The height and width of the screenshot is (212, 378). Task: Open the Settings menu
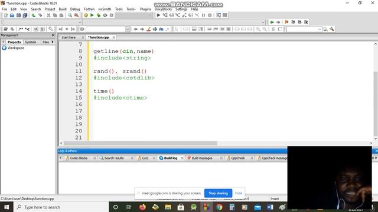[x=181, y=9]
